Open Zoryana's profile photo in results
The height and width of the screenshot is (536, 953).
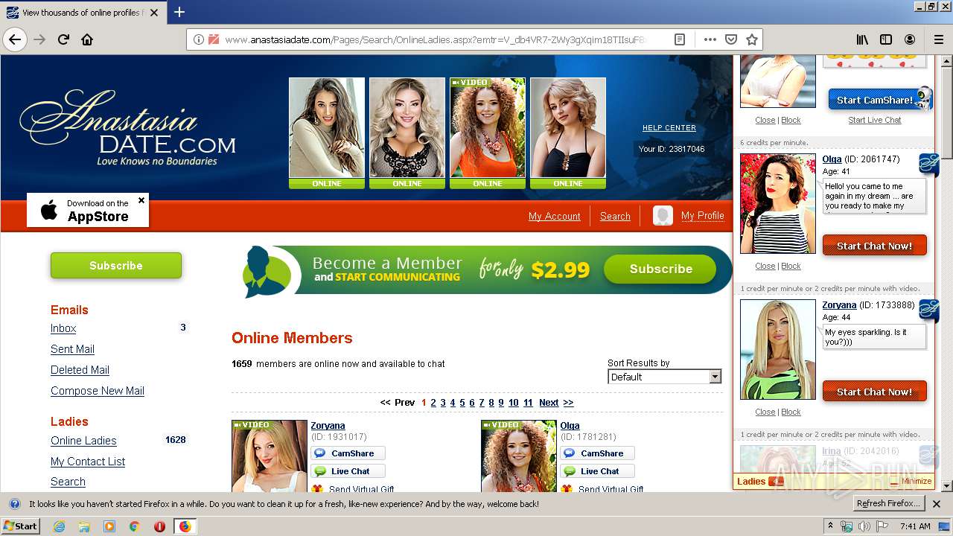coord(270,456)
